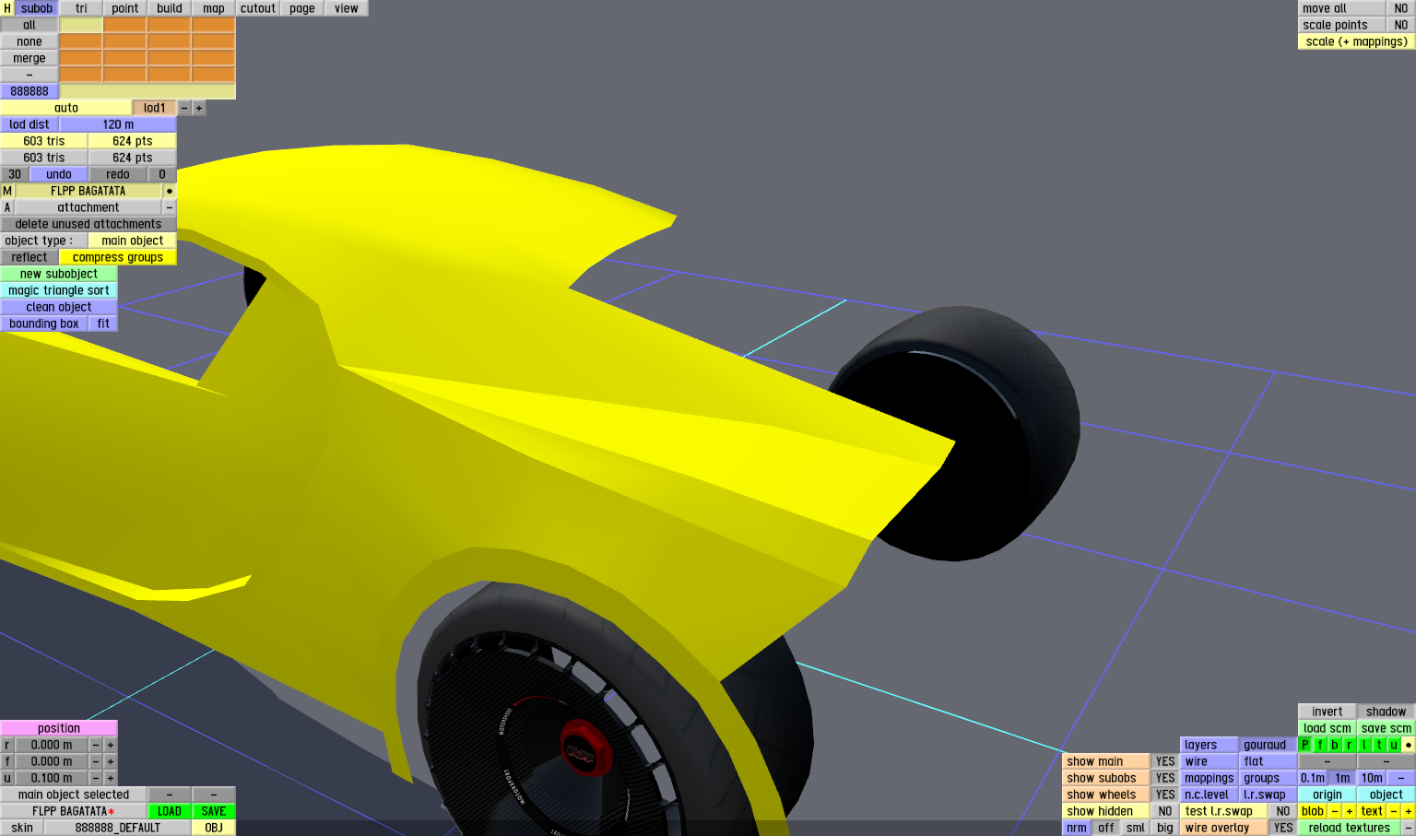The height and width of the screenshot is (836, 1416).
Task: Open the map tab
Action: (x=214, y=8)
